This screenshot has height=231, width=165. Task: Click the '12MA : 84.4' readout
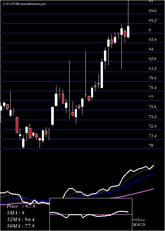[21, 219]
